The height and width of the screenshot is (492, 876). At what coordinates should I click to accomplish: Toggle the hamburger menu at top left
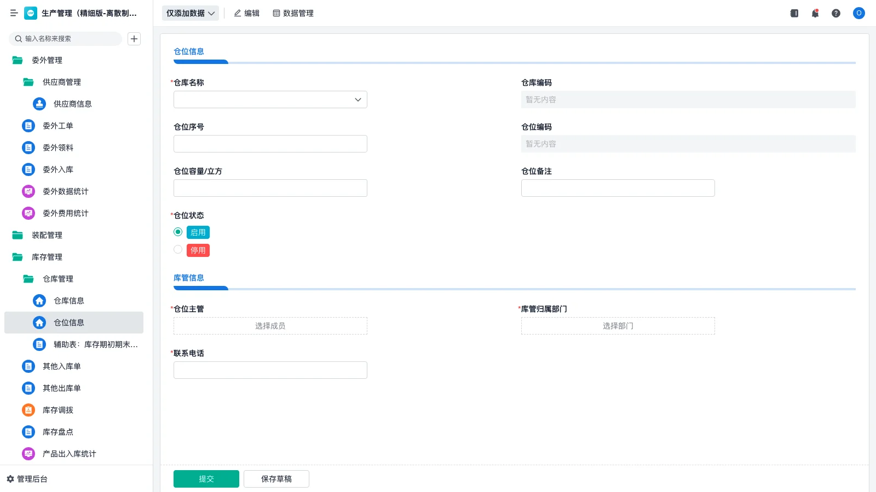click(14, 13)
